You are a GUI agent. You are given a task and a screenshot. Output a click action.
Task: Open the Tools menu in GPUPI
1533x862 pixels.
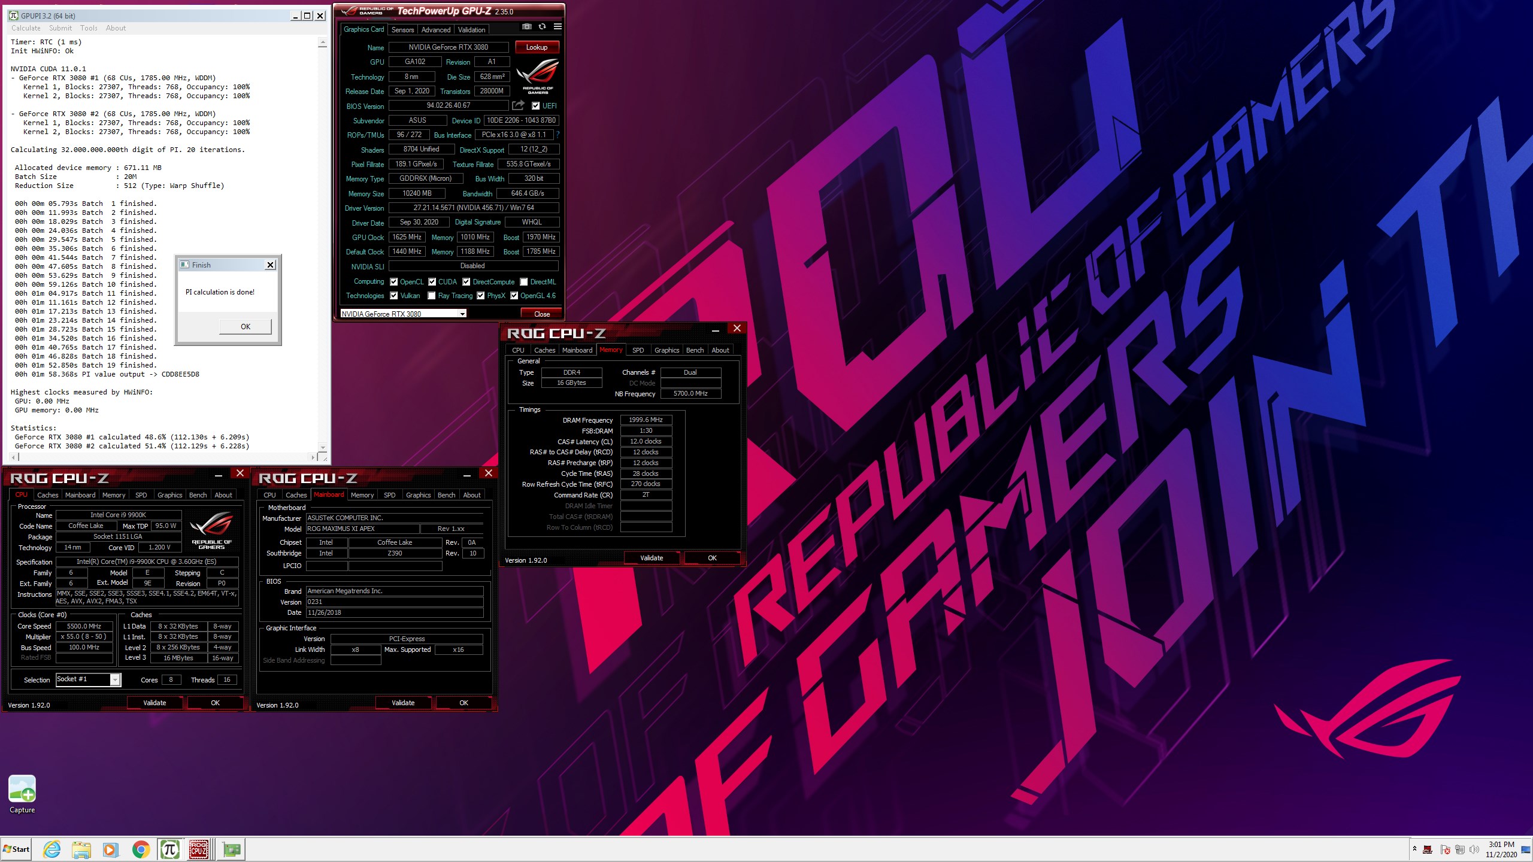[89, 28]
